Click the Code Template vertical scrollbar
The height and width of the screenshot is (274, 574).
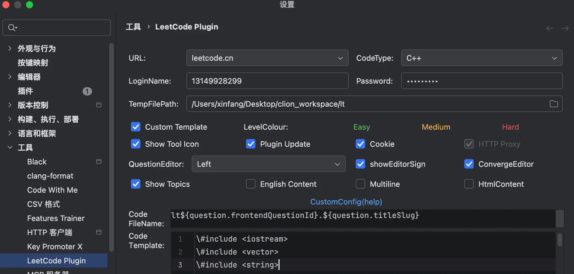(x=560, y=240)
